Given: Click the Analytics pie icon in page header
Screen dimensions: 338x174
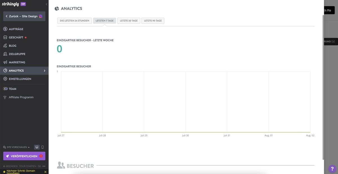Looking at the screenshot, I should [57, 9].
